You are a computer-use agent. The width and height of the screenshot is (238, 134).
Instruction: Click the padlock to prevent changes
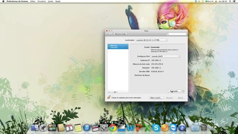click(x=109, y=97)
